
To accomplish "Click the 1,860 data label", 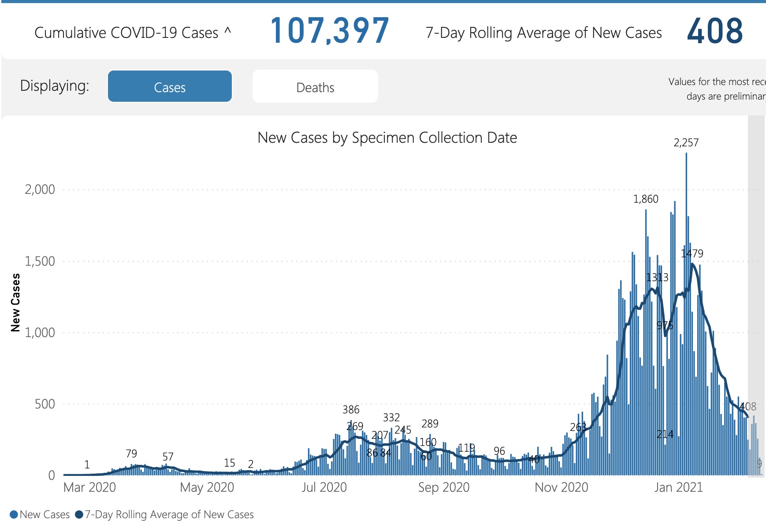I will pyautogui.click(x=646, y=199).
